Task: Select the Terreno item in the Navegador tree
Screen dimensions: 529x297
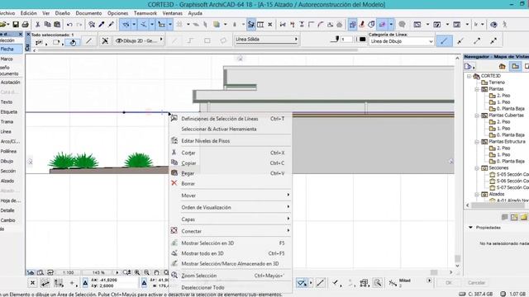Action: (x=493, y=82)
